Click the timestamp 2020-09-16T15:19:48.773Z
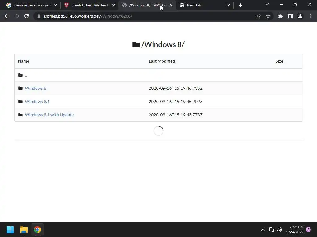The height and width of the screenshot is (237, 317). point(176,115)
